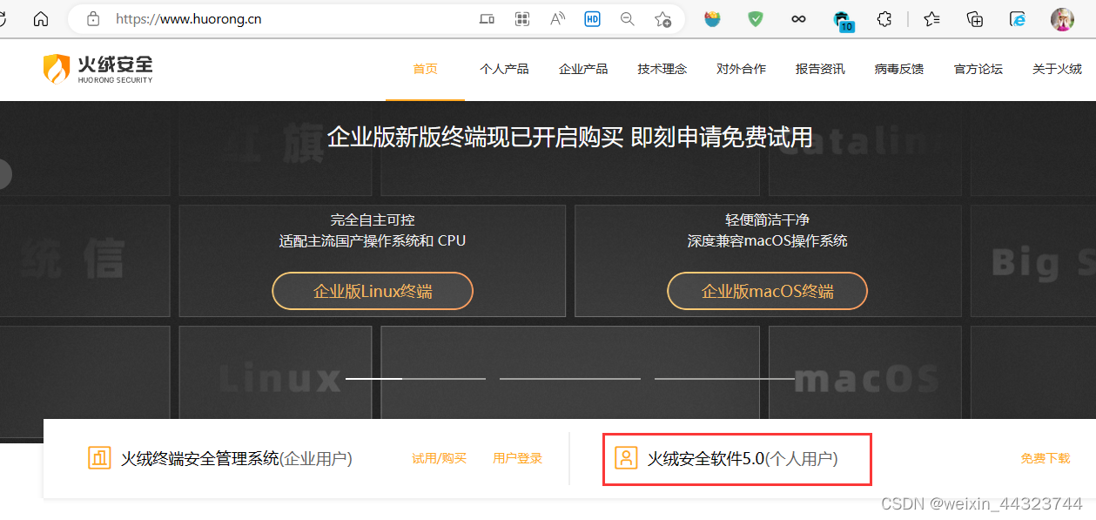The image size is (1096, 520).
Task: Click the text 深度兼容macOS操作系统
Action: (768, 240)
